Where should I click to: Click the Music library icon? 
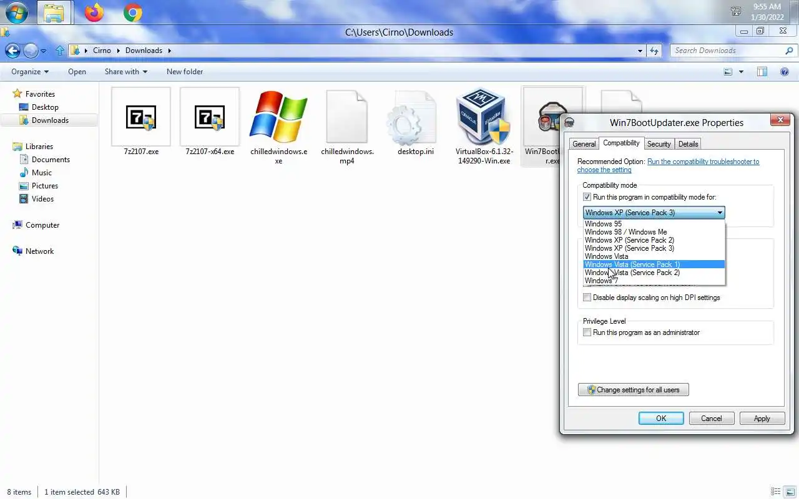tap(24, 172)
